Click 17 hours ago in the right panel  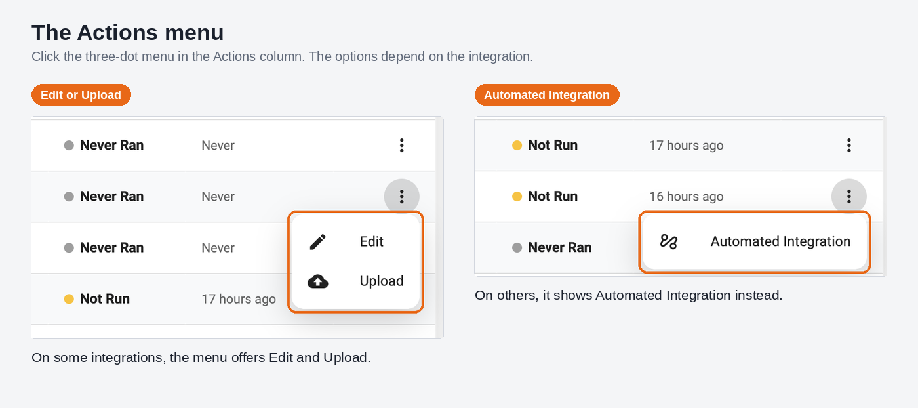686,146
